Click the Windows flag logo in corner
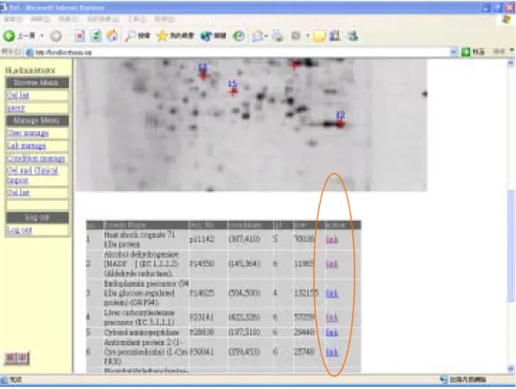516x389 pixels. [x=507, y=19]
